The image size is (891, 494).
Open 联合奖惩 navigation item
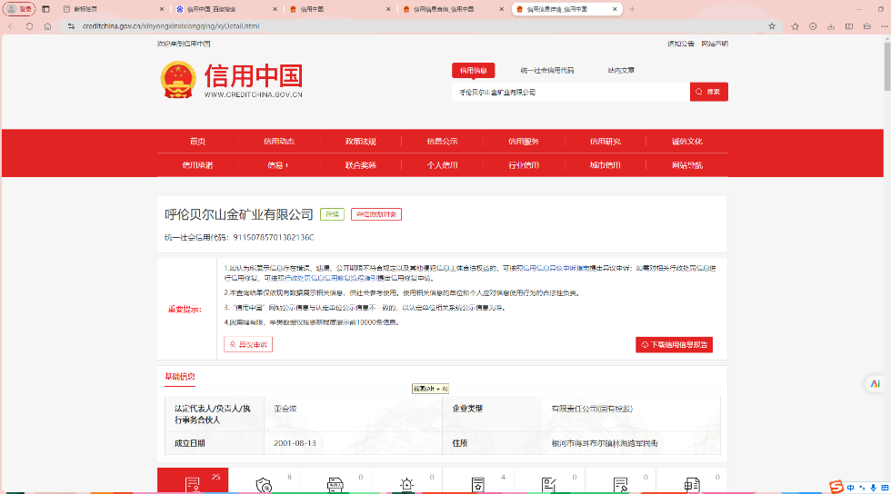tap(361, 165)
